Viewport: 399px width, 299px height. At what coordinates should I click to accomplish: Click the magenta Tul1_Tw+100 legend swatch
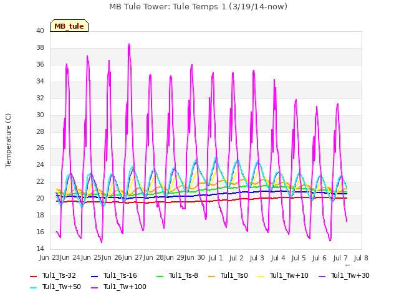click(94, 288)
